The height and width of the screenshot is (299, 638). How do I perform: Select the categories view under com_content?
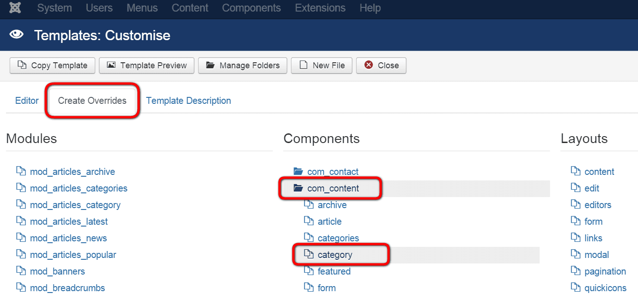pos(338,238)
